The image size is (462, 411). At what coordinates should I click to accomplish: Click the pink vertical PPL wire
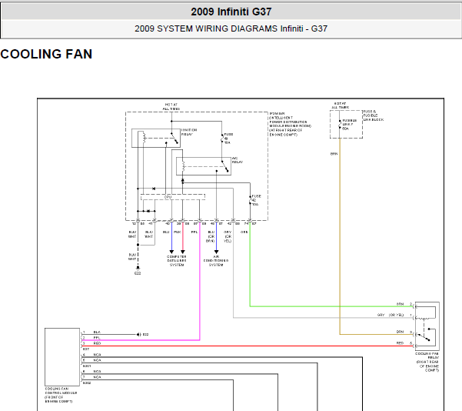pyautogui.click(x=200, y=280)
